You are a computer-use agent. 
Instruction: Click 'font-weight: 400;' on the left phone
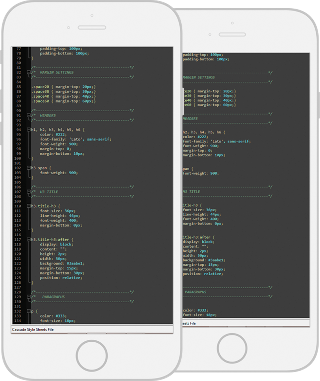(x=59, y=220)
